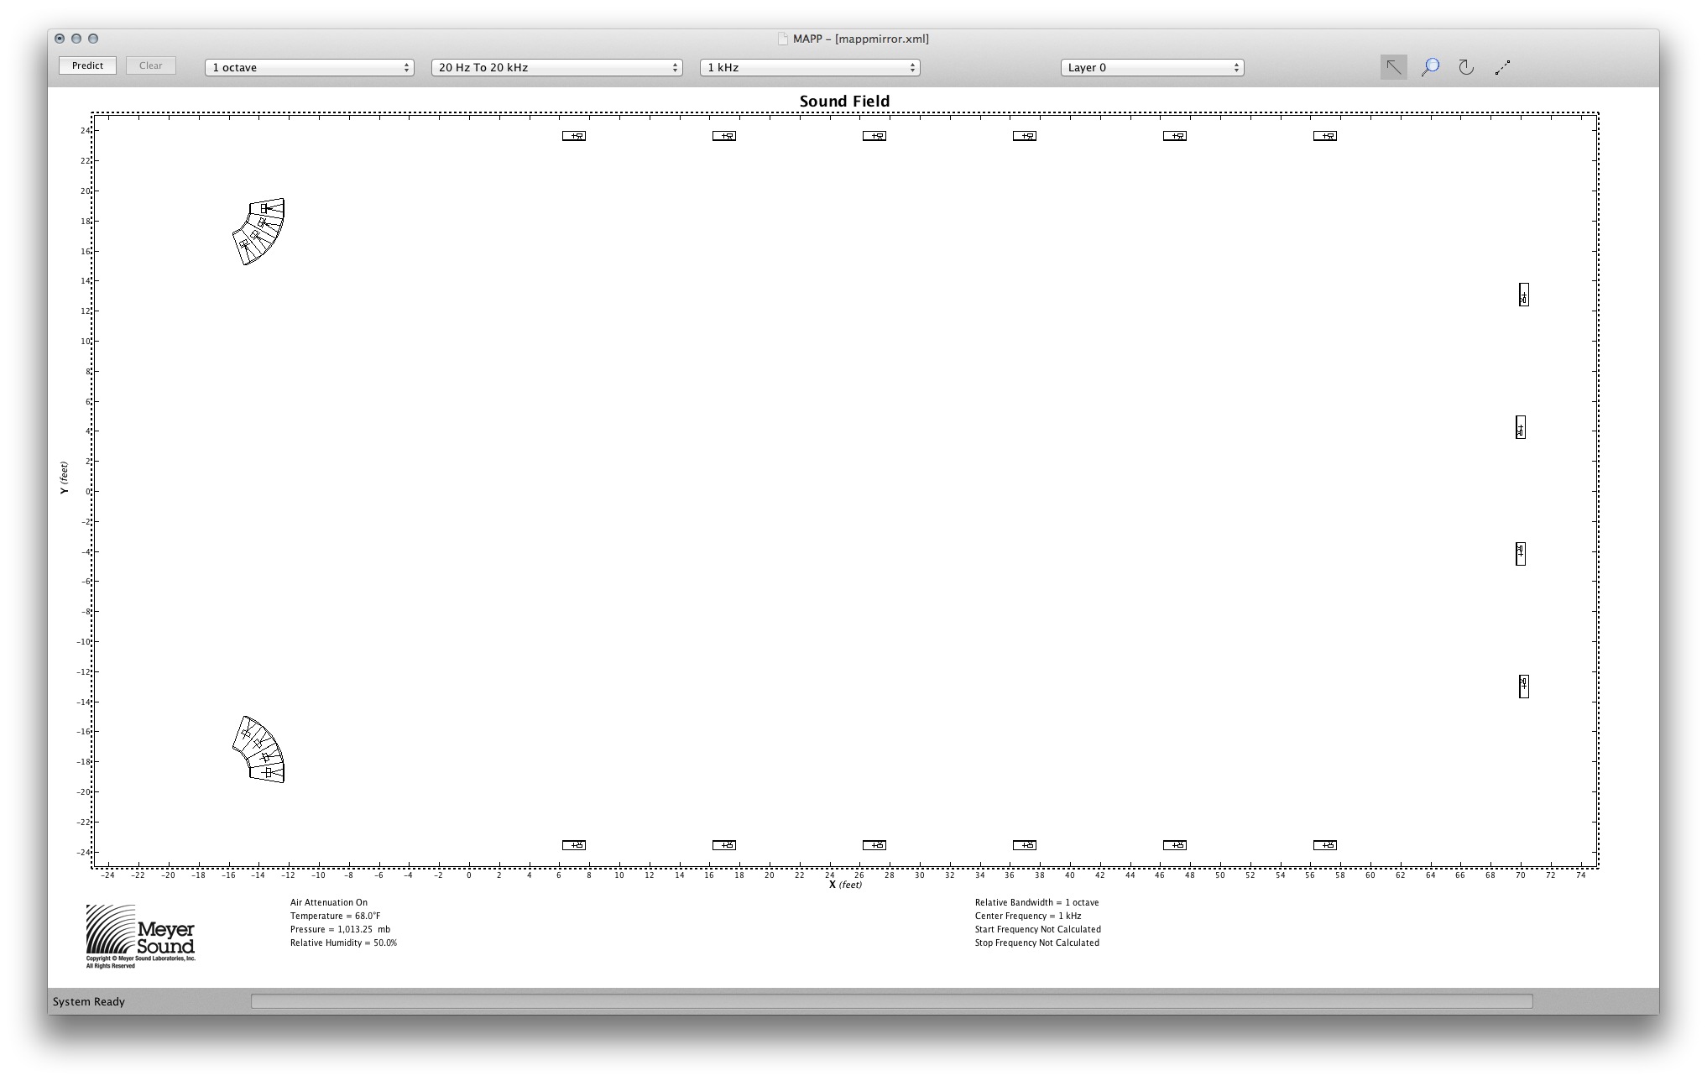
Task: Select right-side loudspeaker near Y=13 feet
Action: click(1524, 295)
